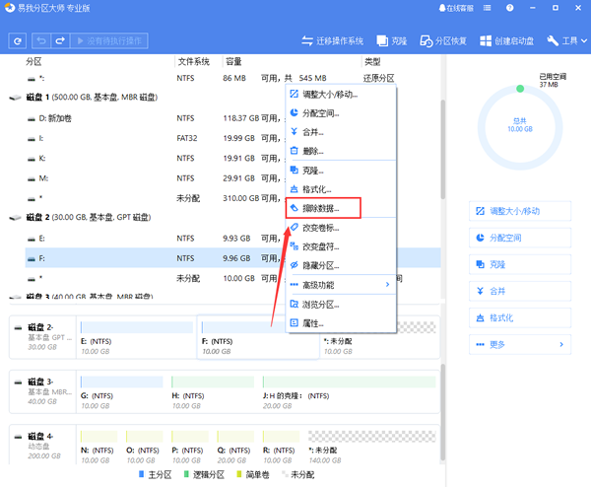Screen dimensions: 591x487
Task: Open 分区恢复 partition recovery
Action: (443, 40)
